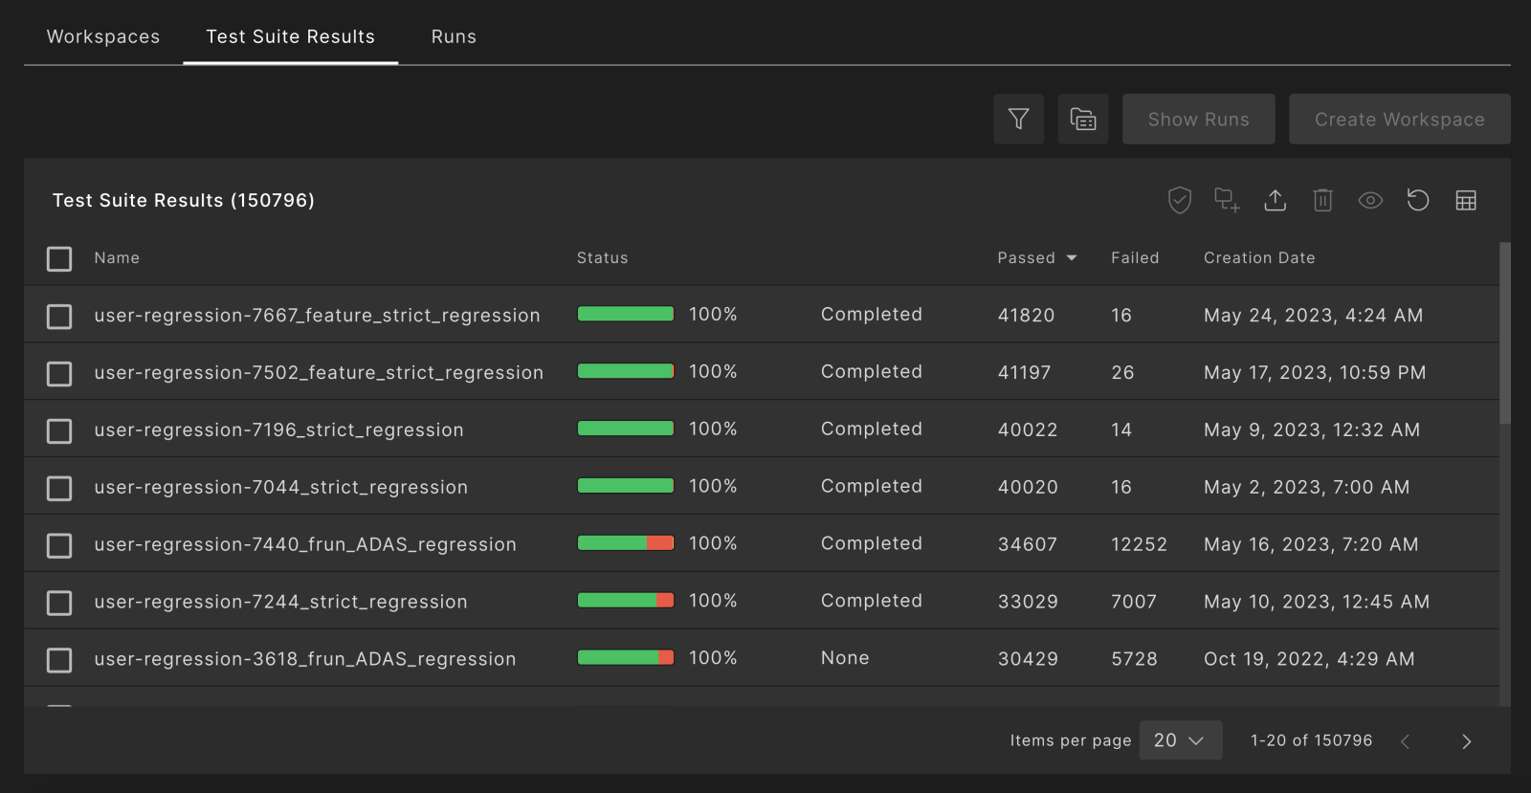
Task: Click the folder list view icon
Action: pyautogui.click(x=1082, y=120)
